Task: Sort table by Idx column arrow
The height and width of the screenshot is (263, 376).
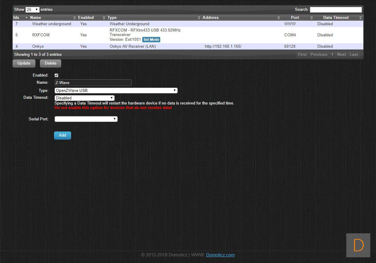Action: [26, 18]
